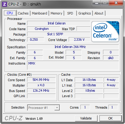Click the Intel Celeron inside logo
This screenshot has height=124, width=125.
click(x=105, y=32)
